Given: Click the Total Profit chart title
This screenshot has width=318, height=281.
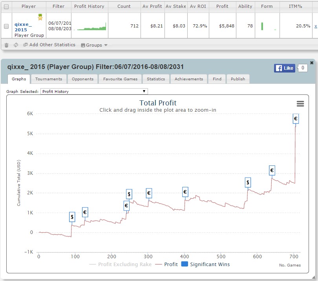Looking at the screenshot, I should (x=158, y=103).
